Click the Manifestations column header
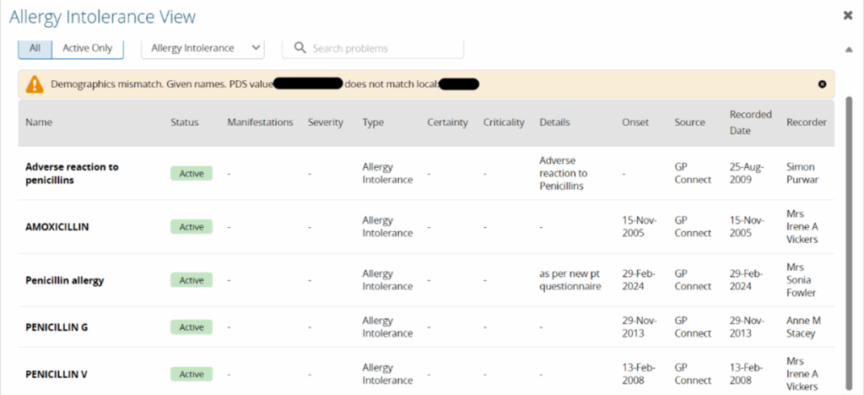 point(260,122)
